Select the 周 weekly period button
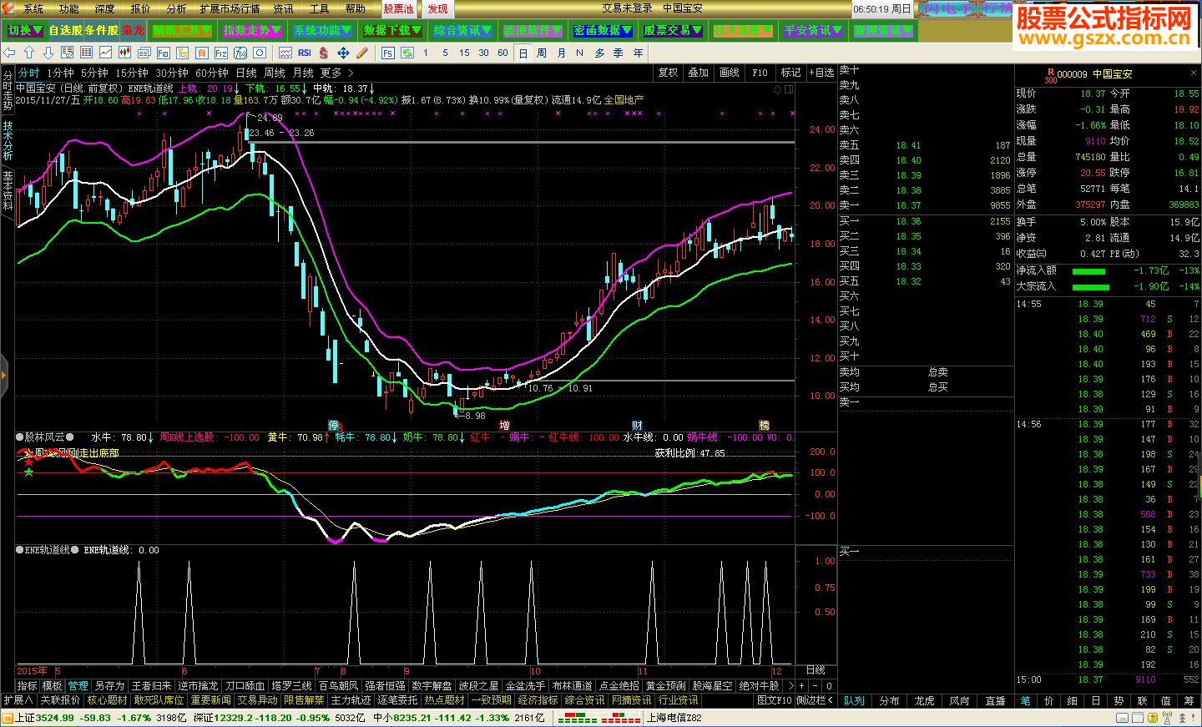 pyautogui.click(x=542, y=53)
